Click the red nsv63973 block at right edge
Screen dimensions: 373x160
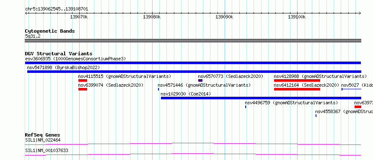point(358,107)
